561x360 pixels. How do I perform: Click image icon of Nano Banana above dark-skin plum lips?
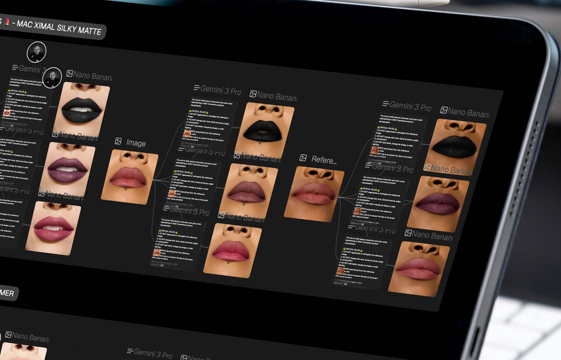coord(427,168)
